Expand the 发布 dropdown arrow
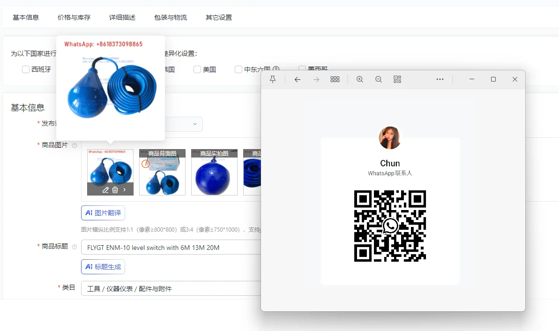Screen dimensions: 559x331 [x=194, y=124]
